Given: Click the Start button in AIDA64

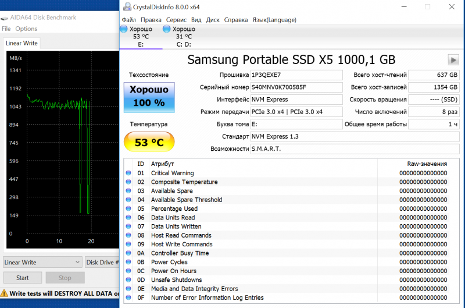Looking at the screenshot, I should (23, 278).
